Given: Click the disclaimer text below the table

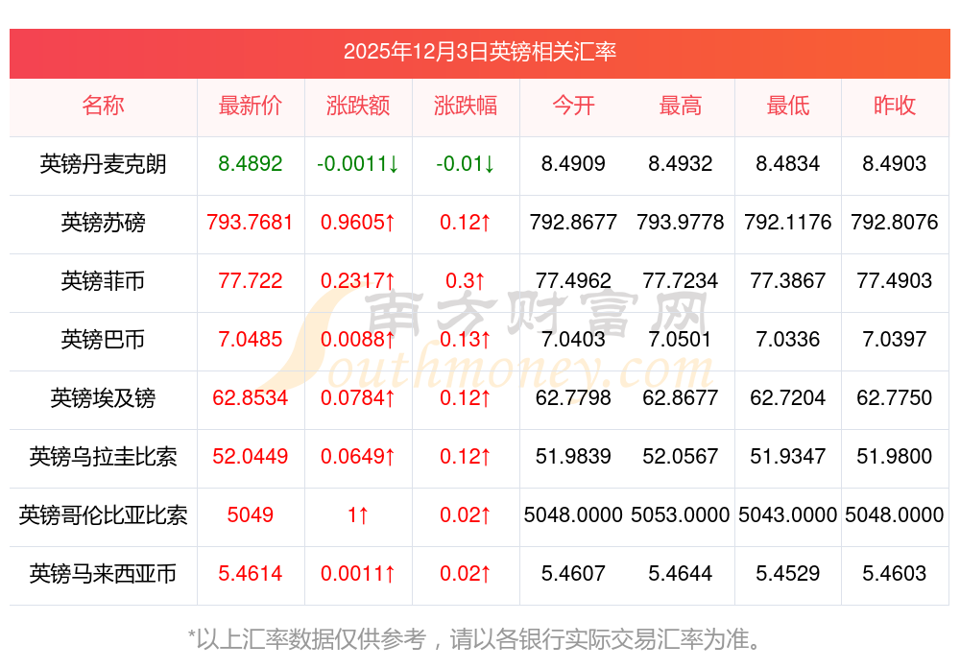Looking at the screenshot, I should (474, 639).
